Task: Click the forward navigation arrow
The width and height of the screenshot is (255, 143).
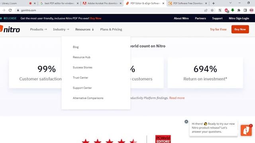Action: pos(4,10)
